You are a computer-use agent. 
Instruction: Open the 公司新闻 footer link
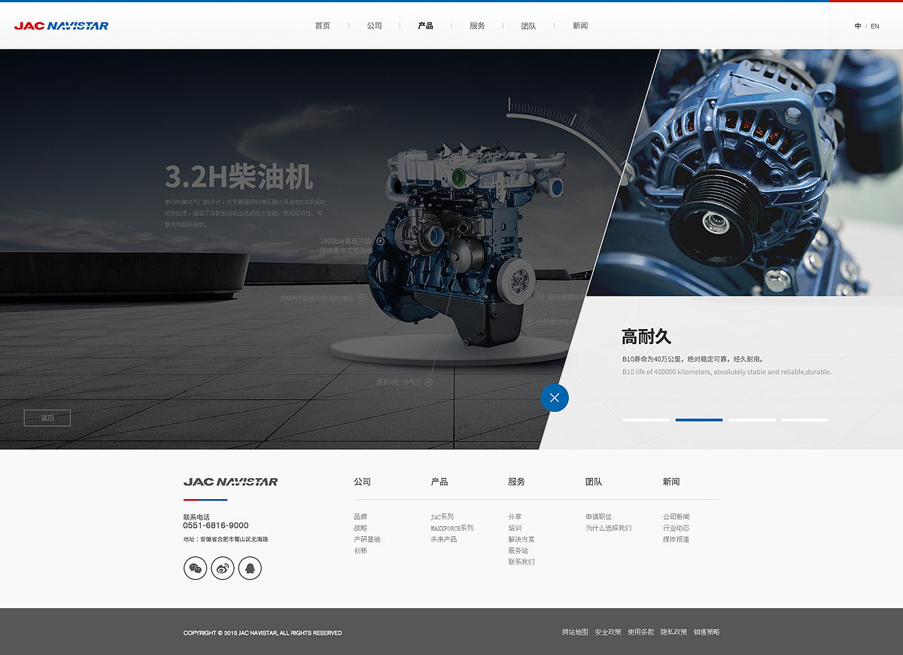pyautogui.click(x=676, y=516)
